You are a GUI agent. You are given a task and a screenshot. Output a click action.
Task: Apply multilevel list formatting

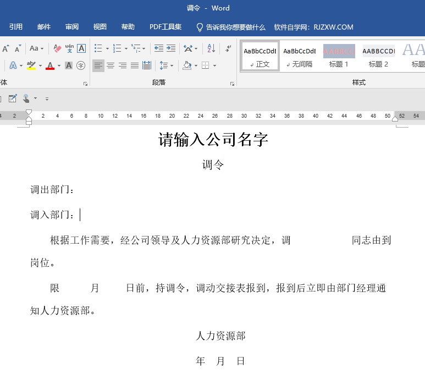click(x=135, y=48)
